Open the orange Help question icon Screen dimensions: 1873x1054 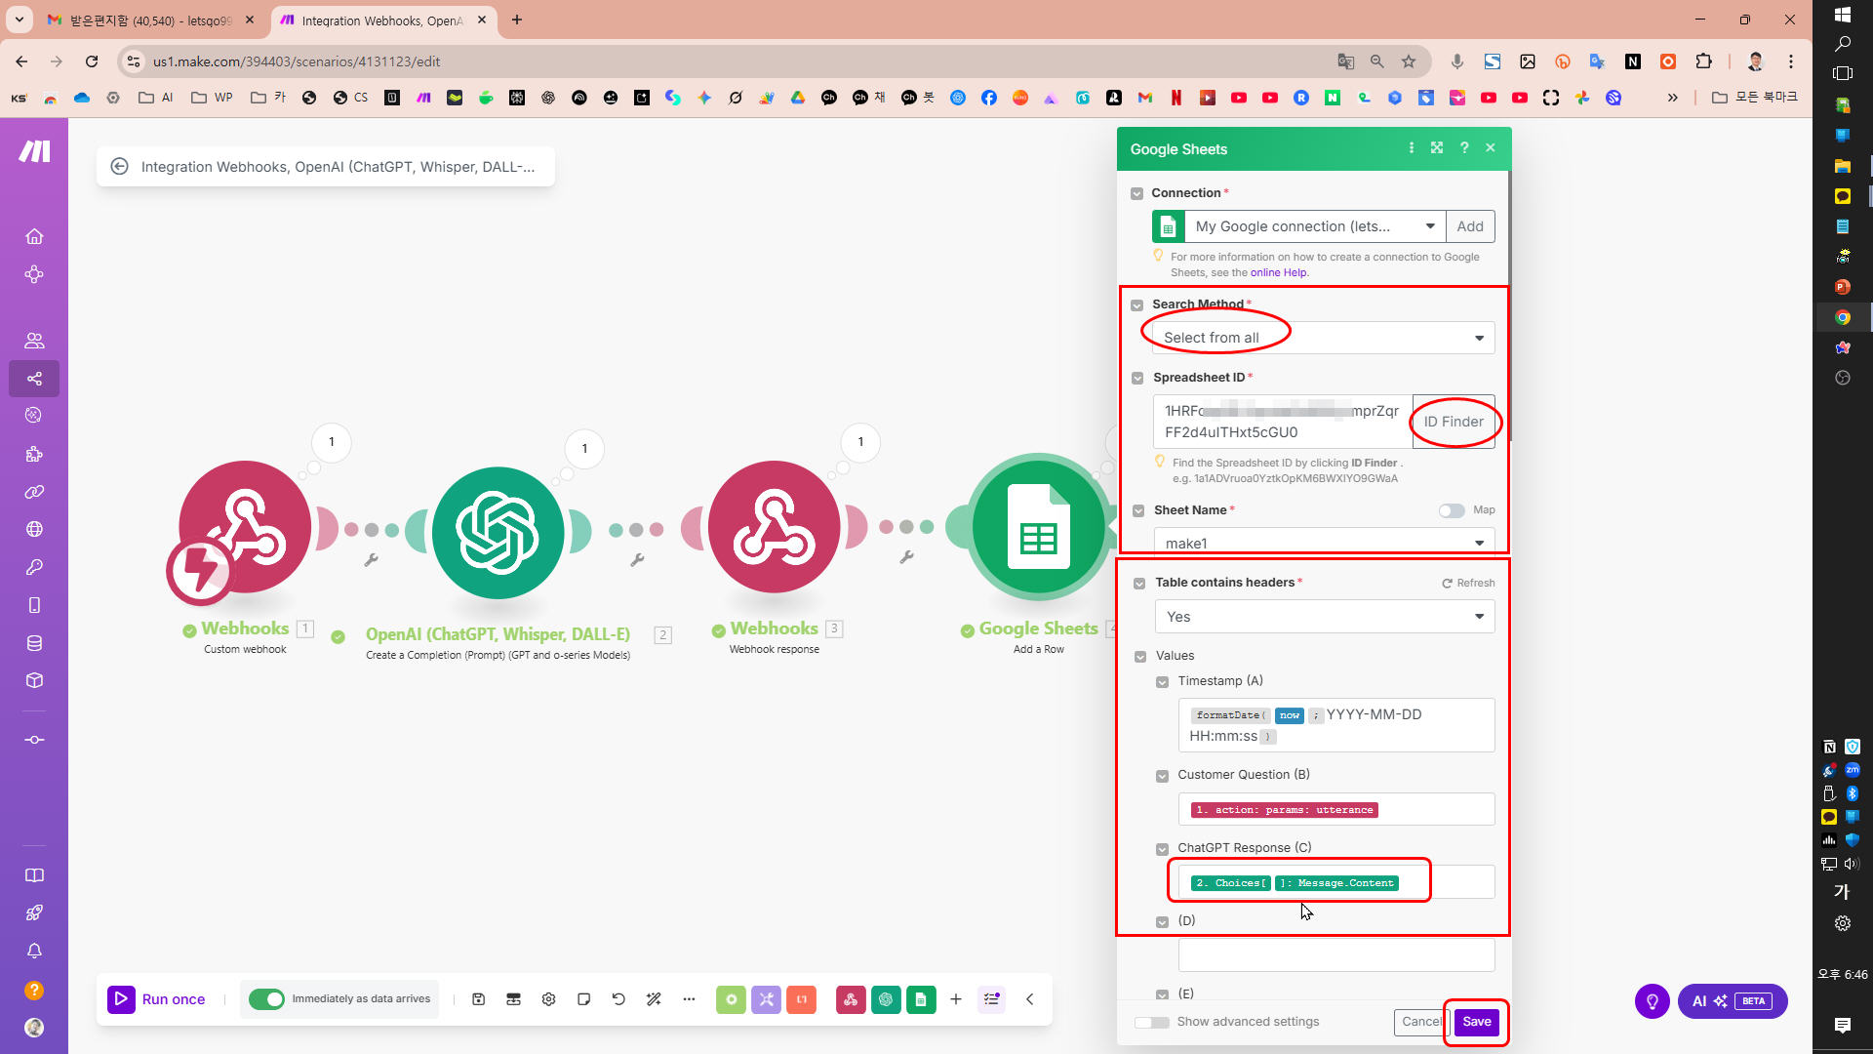click(x=34, y=990)
